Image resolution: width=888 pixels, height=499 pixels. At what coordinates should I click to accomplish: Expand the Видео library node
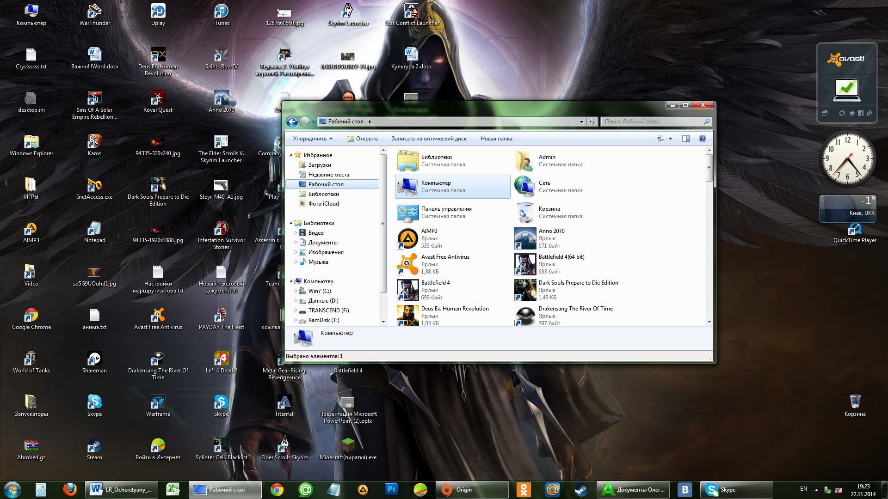coord(296,233)
